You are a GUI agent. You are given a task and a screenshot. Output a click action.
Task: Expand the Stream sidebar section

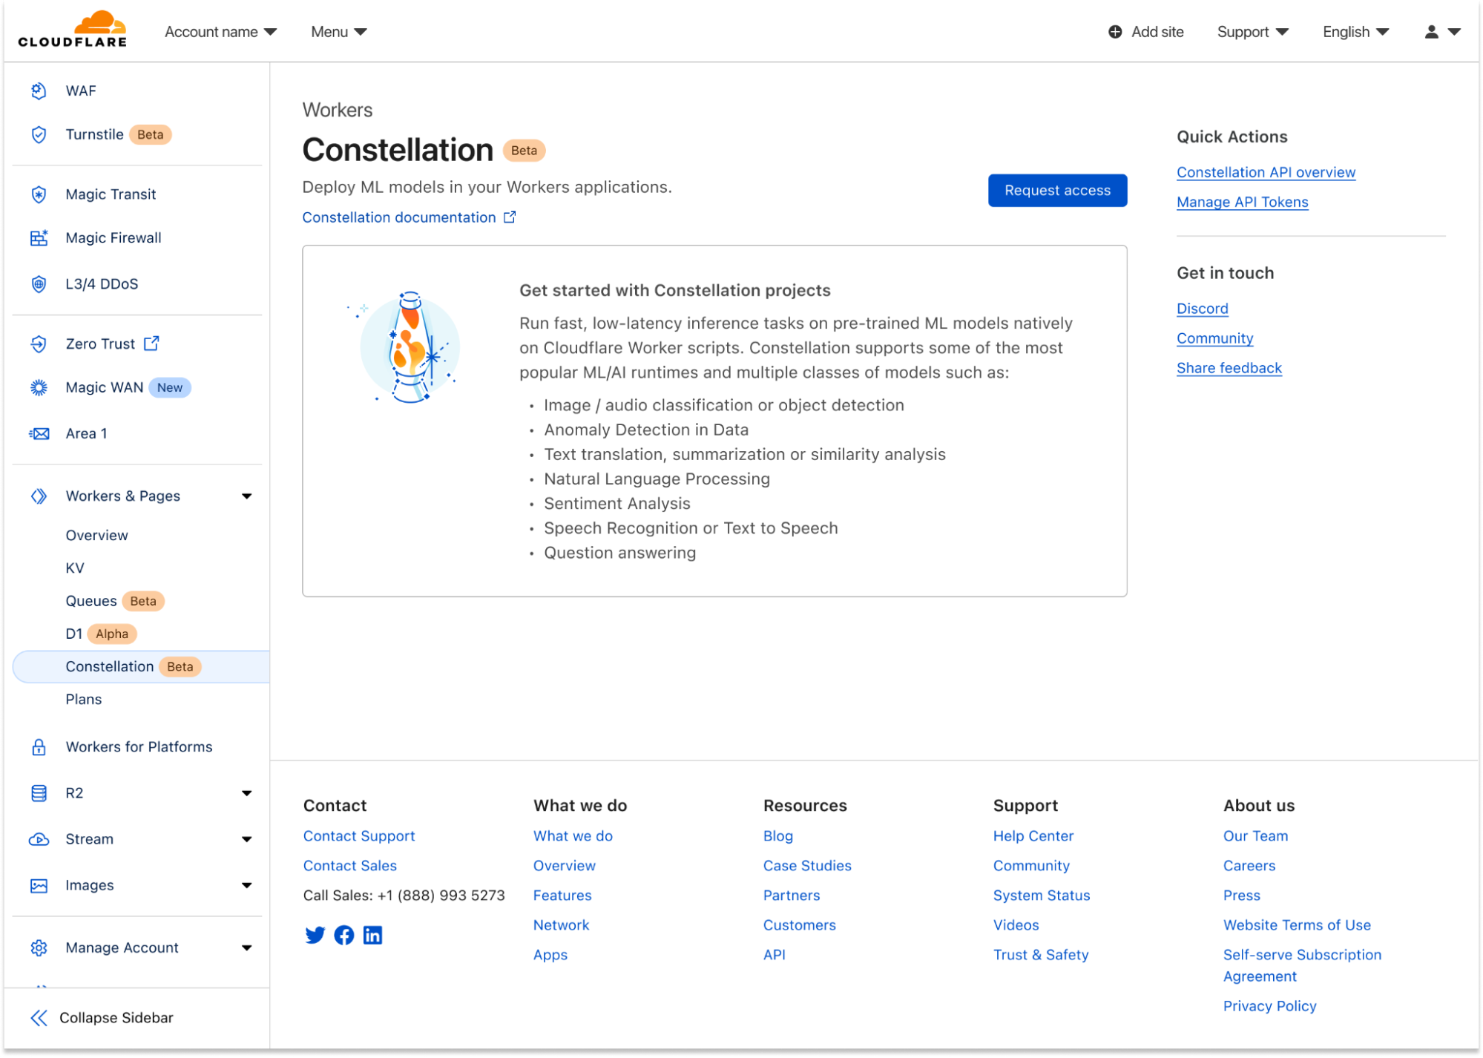(246, 839)
